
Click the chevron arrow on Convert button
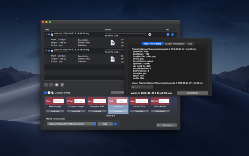point(158,125)
